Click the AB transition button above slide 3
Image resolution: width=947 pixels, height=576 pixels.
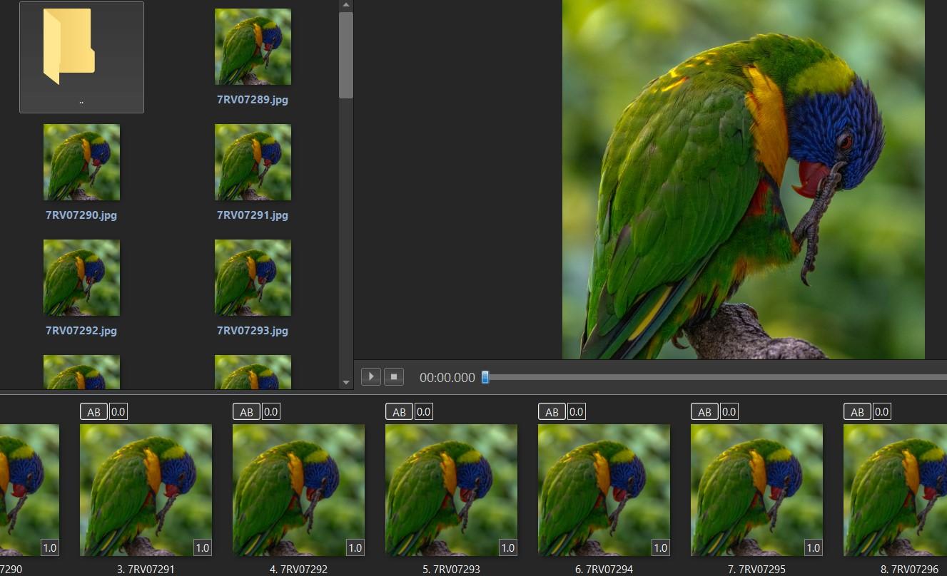click(x=93, y=412)
